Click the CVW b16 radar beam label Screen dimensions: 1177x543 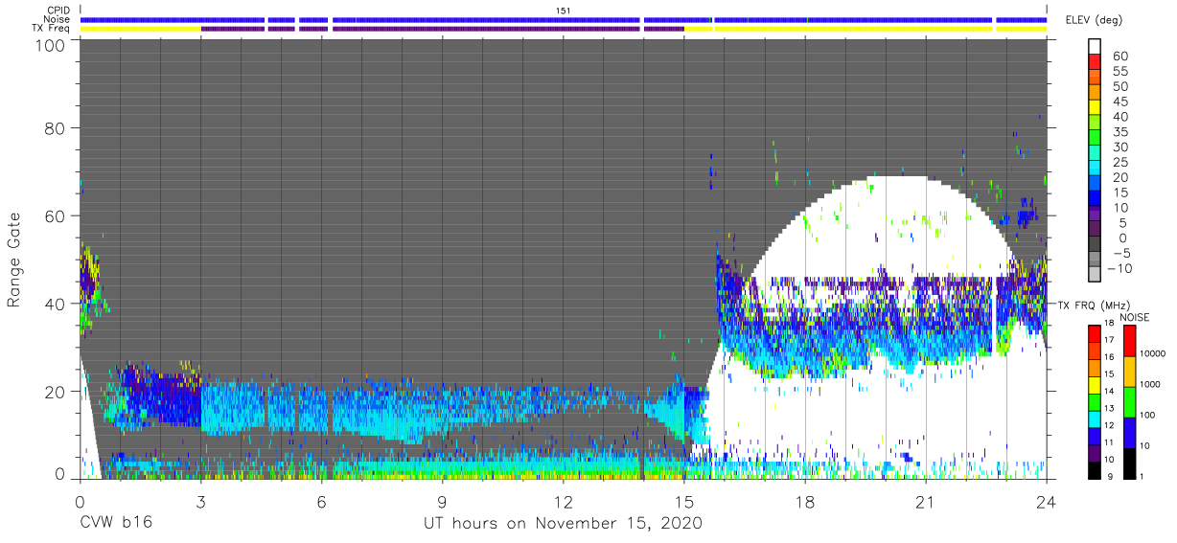(116, 524)
